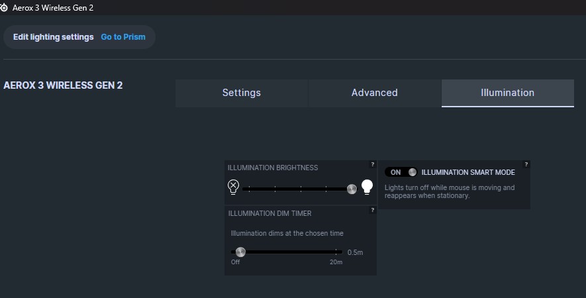
Task: Click the 0.5m dim timer value
Action: (355, 252)
